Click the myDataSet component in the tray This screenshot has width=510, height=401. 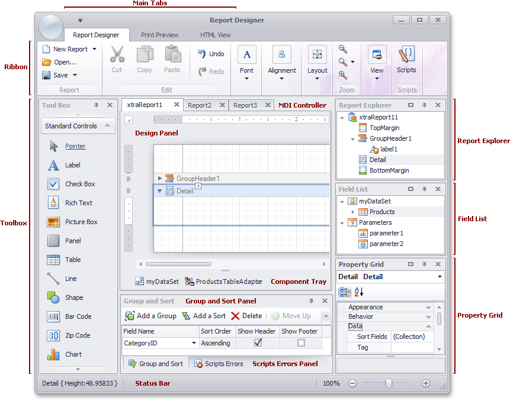point(157,282)
